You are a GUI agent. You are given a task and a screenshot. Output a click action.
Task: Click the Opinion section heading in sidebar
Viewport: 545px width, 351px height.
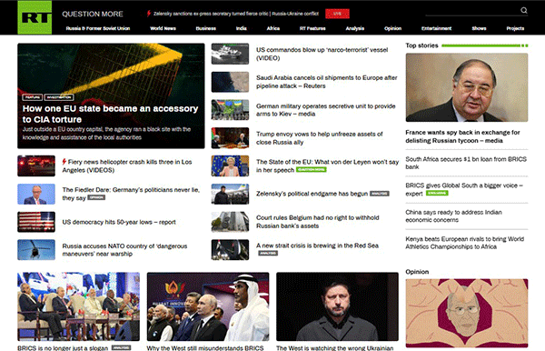tap(417, 272)
